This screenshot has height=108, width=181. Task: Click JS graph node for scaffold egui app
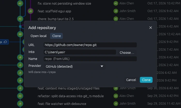click(31, 11)
